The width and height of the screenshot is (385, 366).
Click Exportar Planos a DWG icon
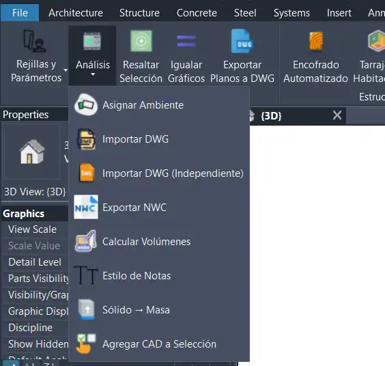[x=242, y=41]
